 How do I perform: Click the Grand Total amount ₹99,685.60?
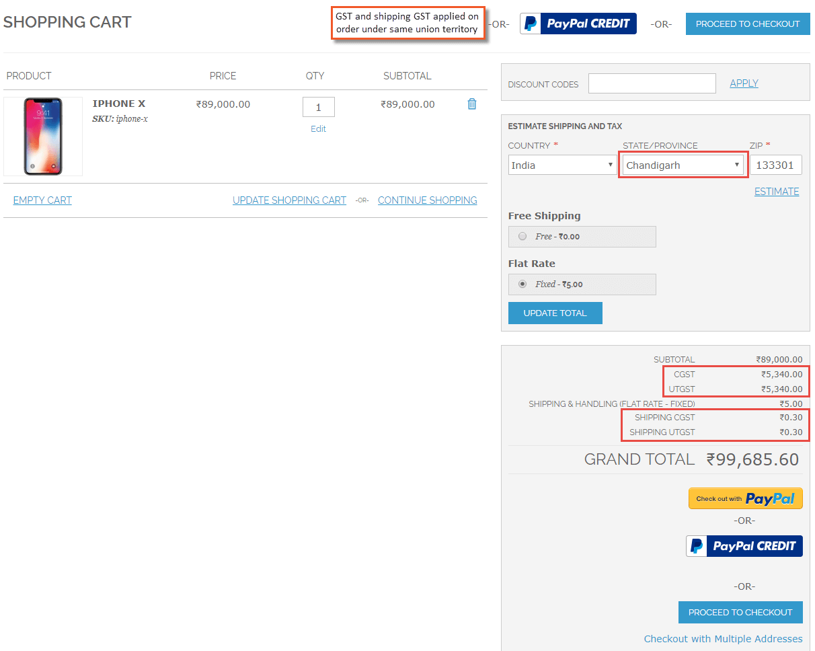[752, 459]
